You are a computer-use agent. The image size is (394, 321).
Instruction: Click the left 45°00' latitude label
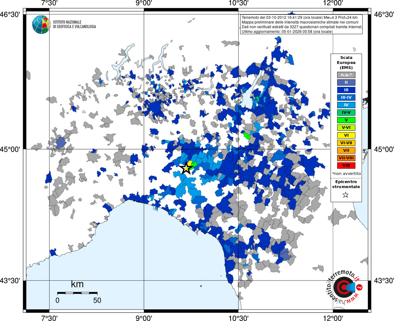click(x=10, y=149)
